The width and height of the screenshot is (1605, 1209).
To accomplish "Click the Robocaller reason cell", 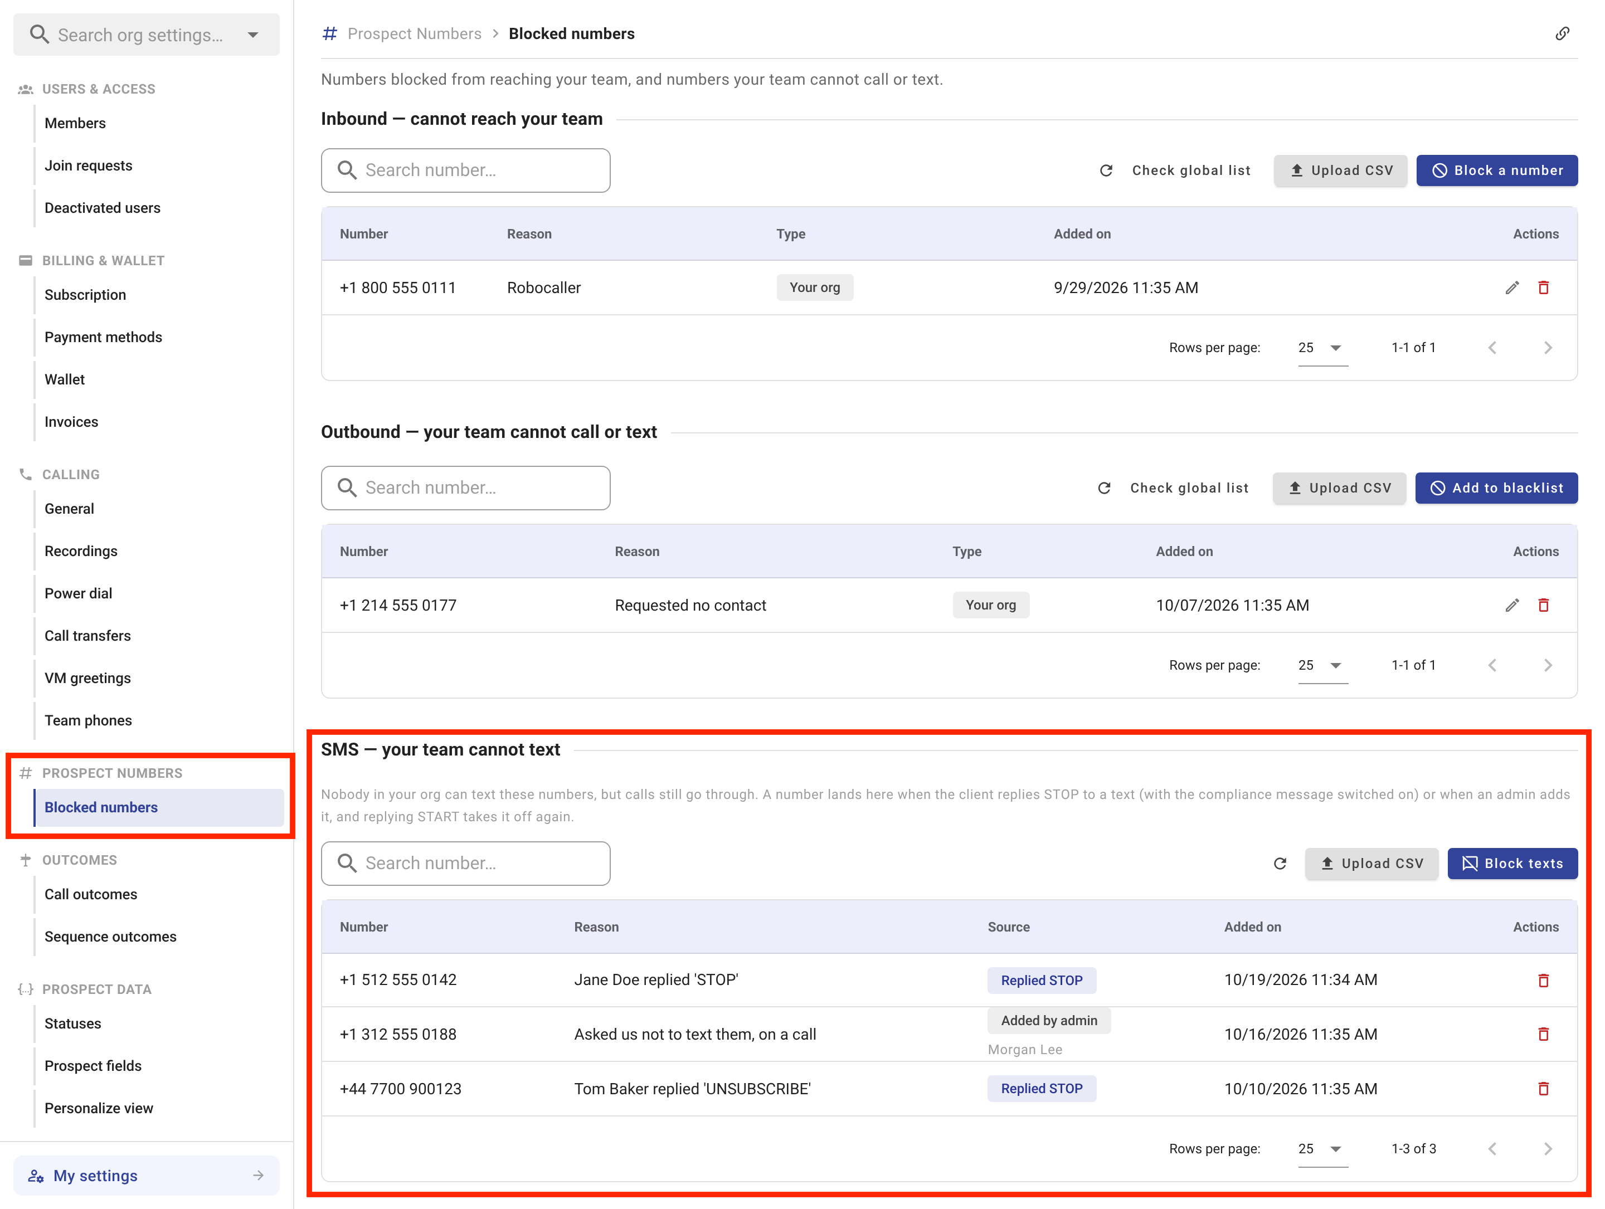I will click(543, 288).
